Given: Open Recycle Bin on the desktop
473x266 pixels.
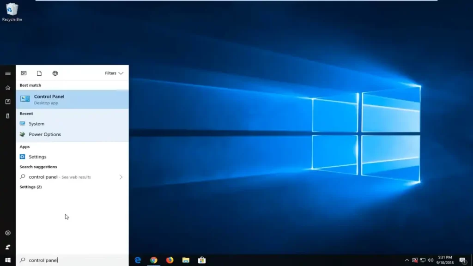Looking at the screenshot, I should 12,12.
